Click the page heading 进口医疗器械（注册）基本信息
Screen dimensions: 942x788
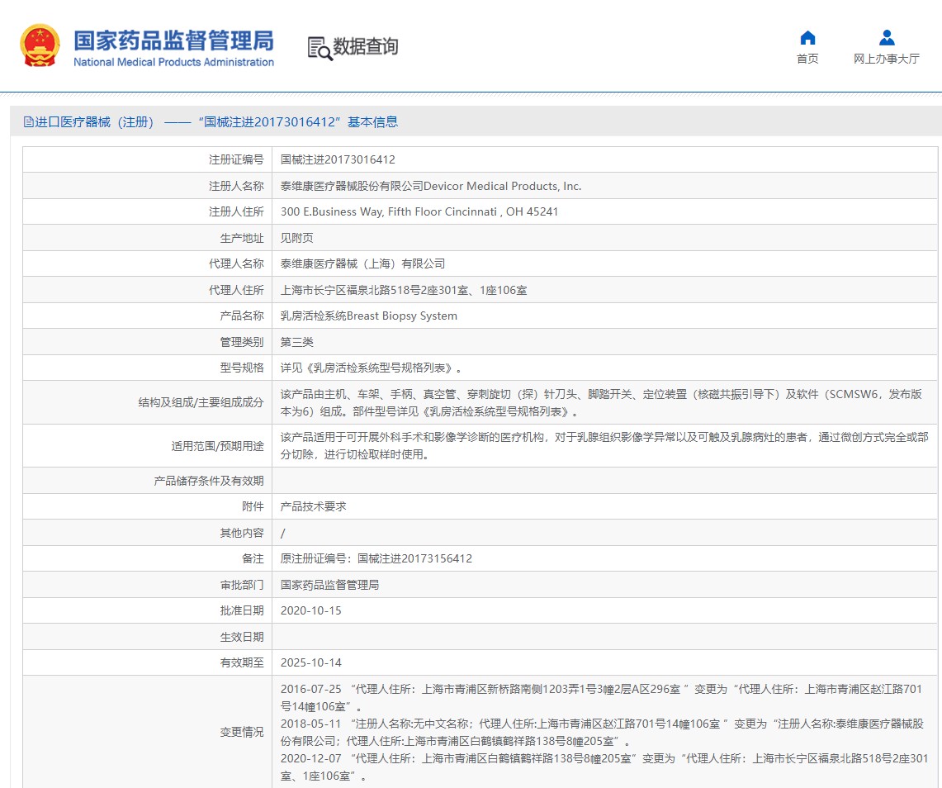coord(211,122)
